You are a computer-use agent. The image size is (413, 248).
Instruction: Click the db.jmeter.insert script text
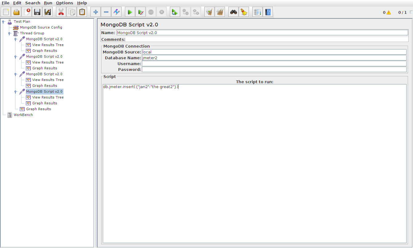tap(141, 87)
